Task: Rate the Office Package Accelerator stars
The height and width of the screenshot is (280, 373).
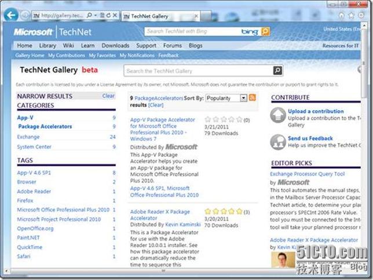Action: 224,119
